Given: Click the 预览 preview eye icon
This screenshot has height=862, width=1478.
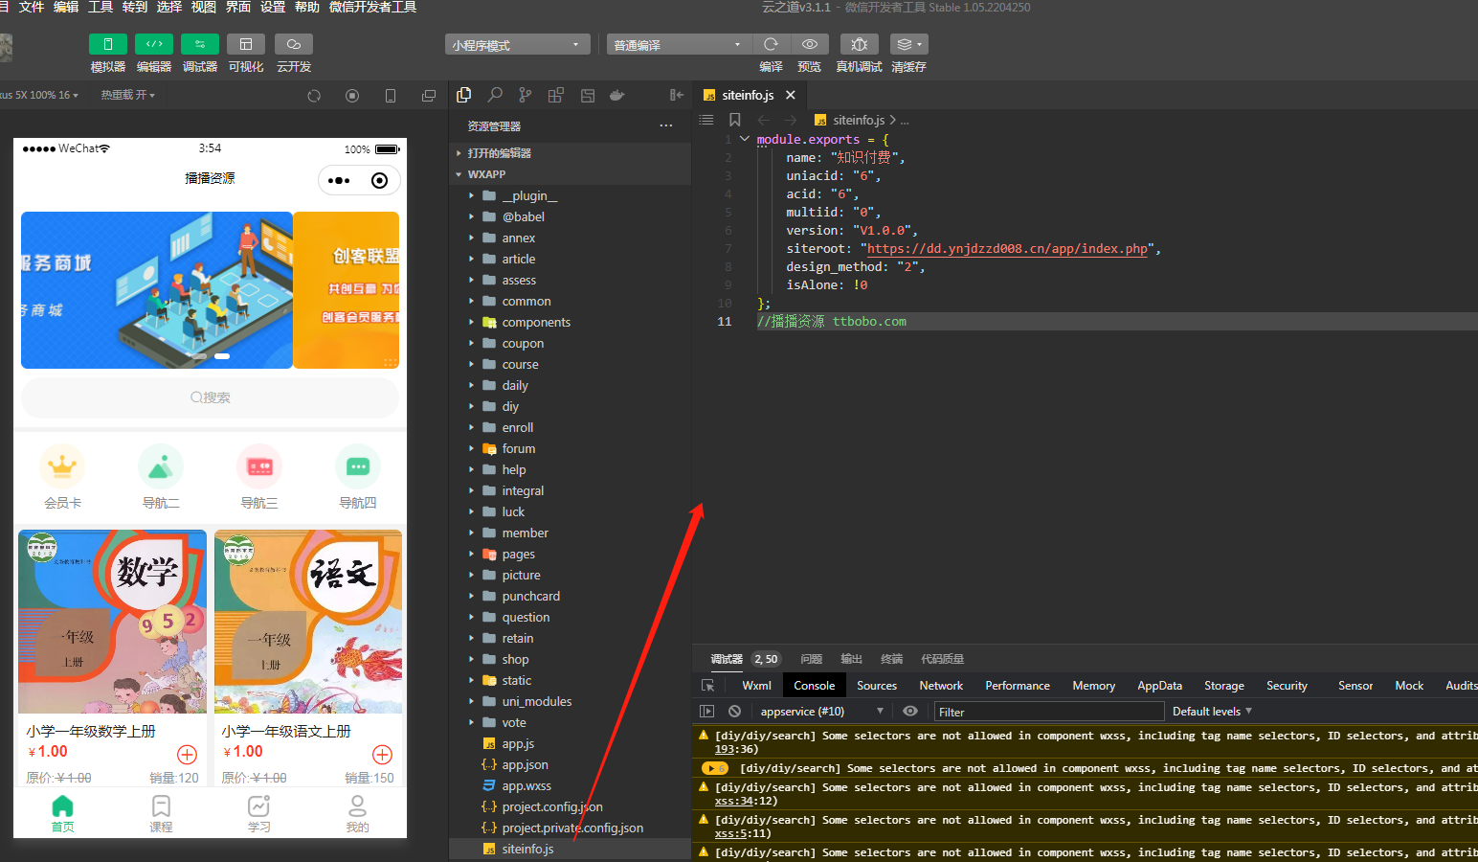Looking at the screenshot, I should (x=810, y=44).
